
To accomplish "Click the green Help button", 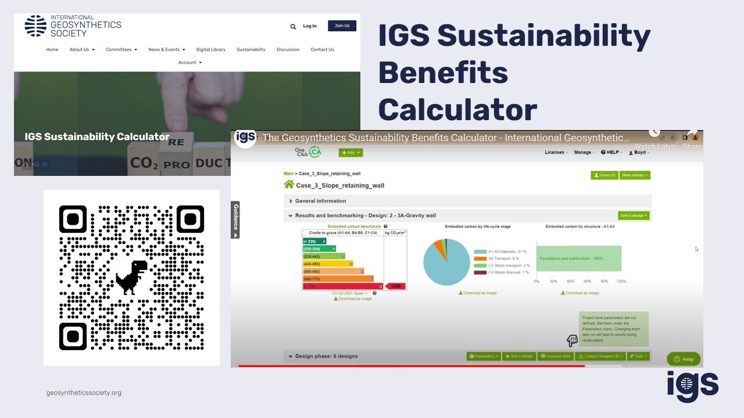I will point(684,359).
